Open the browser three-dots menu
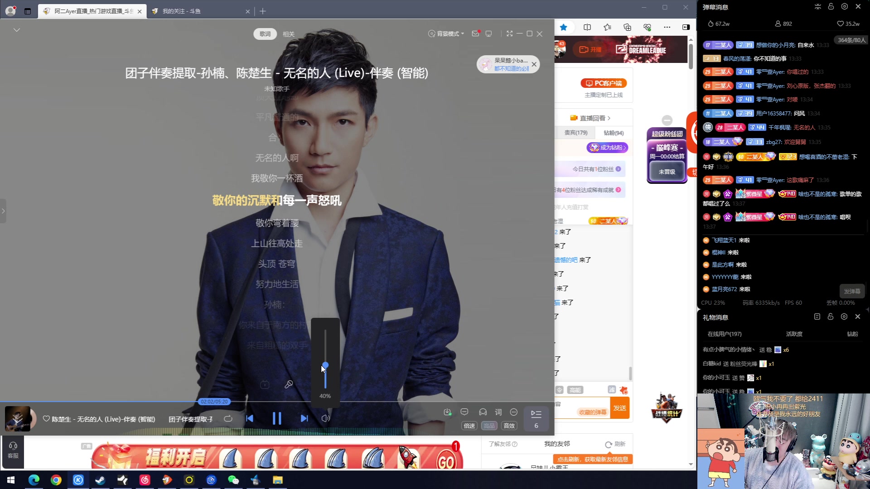The height and width of the screenshot is (489, 870). pos(667,27)
